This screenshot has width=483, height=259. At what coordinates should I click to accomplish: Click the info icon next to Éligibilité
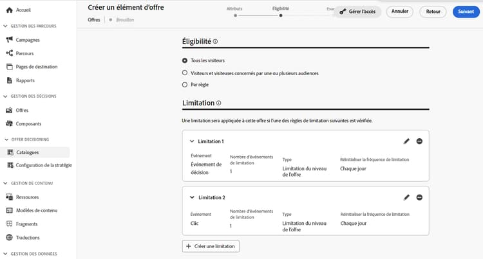215,42
